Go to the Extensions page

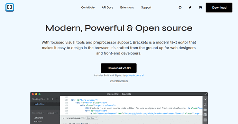coord(127,7)
